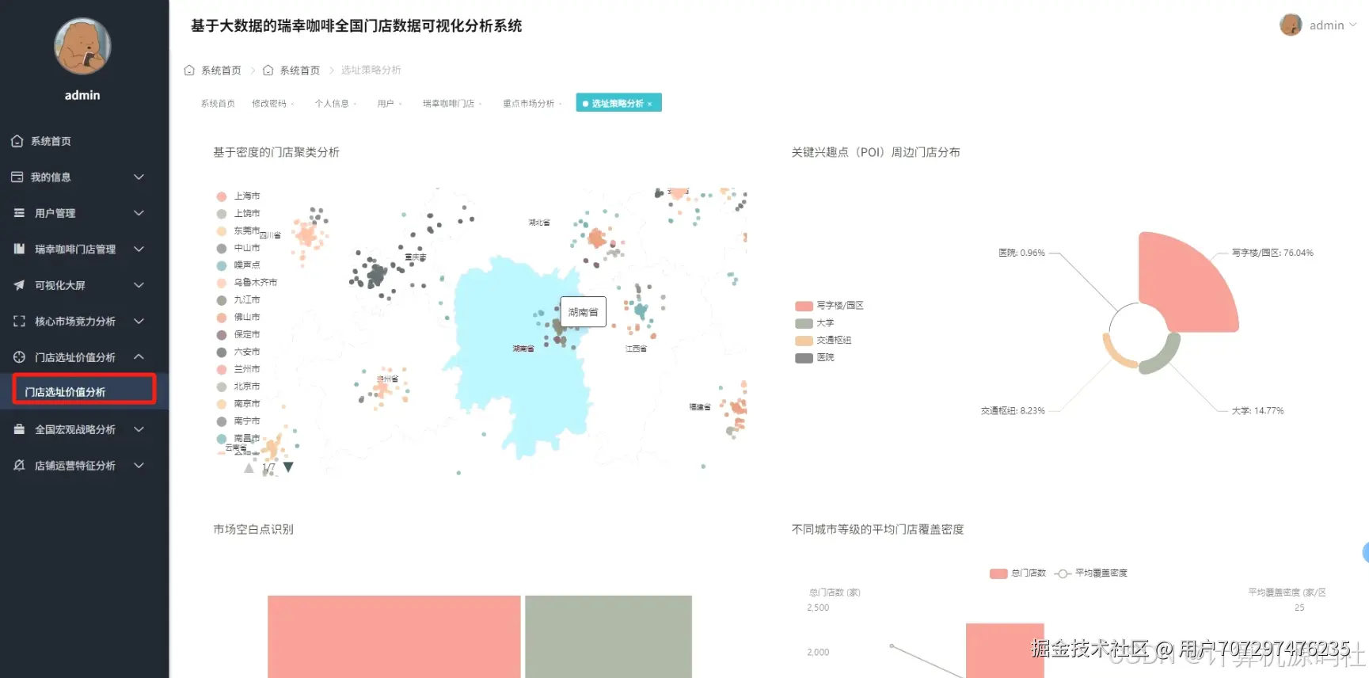Screen dimensions: 1369x678
Task: Open the admin dropdown arrow at top right
Action: click(x=1353, y=25)
